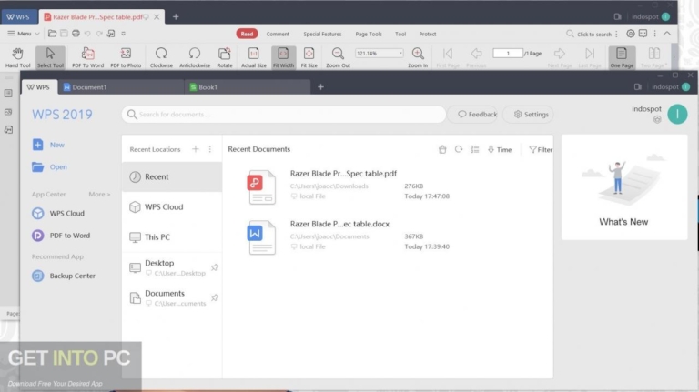The image size is (699, 392).
Task: Click the open folder icon in quick toolbar
Action: click(x=52, y=34)
